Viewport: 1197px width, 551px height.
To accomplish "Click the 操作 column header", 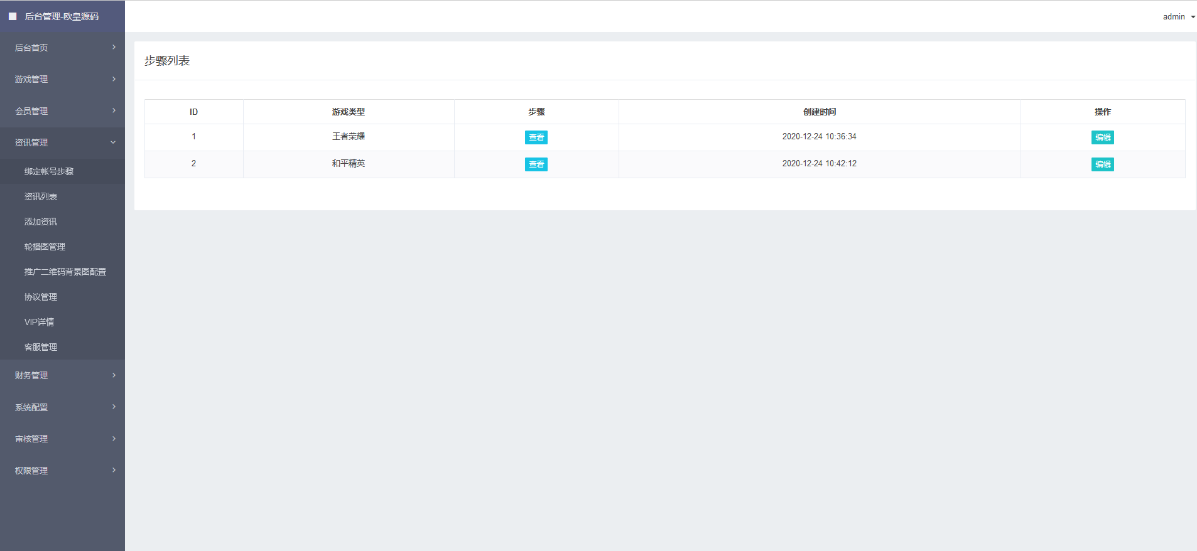I will point(1103,112).
